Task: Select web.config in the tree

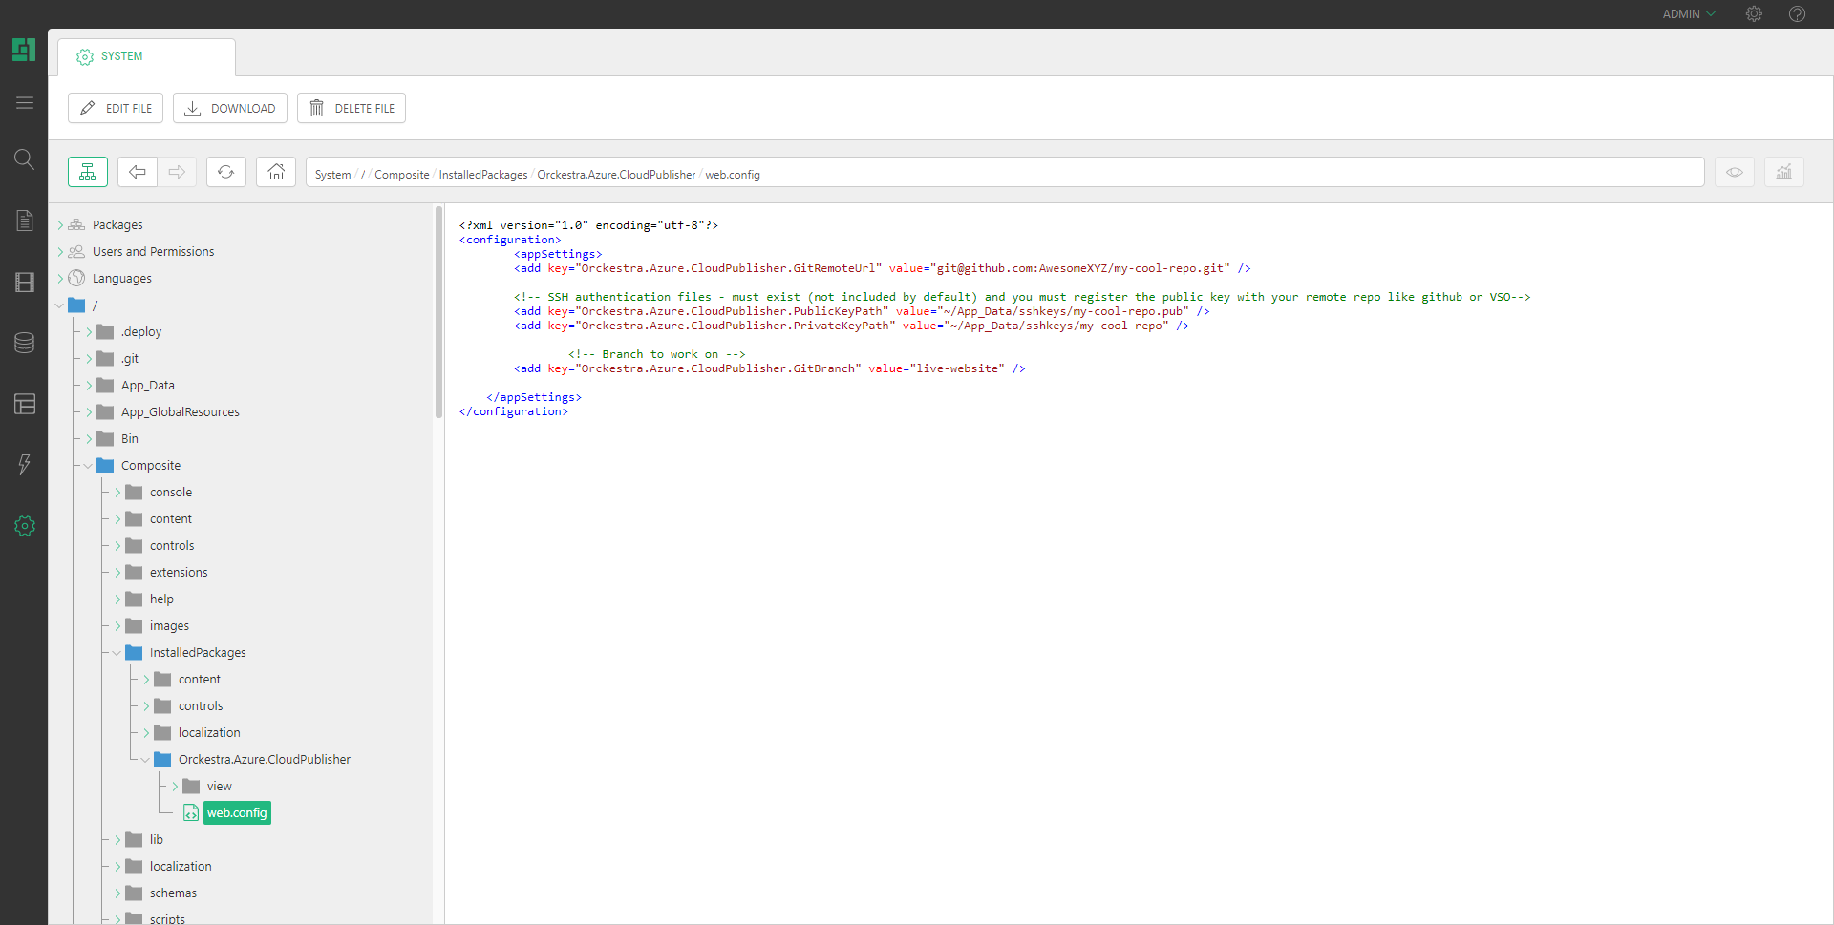Action: [237, 813]
